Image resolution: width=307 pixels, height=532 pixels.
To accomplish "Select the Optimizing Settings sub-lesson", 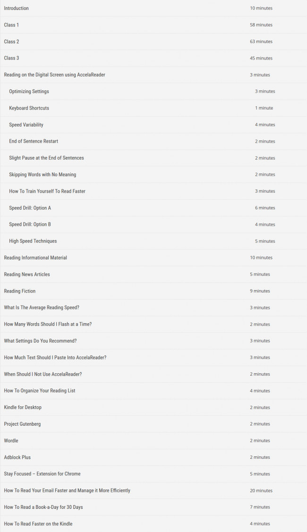I will pos(153,91).
